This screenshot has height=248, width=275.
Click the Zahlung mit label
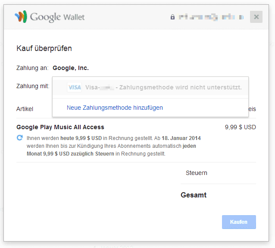33,86
